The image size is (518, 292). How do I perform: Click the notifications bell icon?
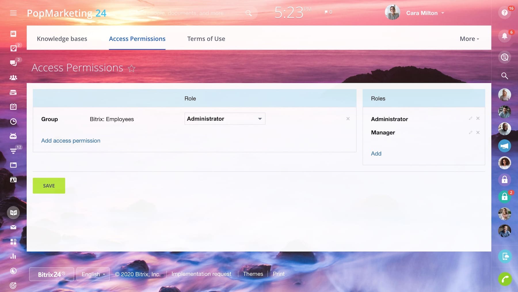[504, 36]
